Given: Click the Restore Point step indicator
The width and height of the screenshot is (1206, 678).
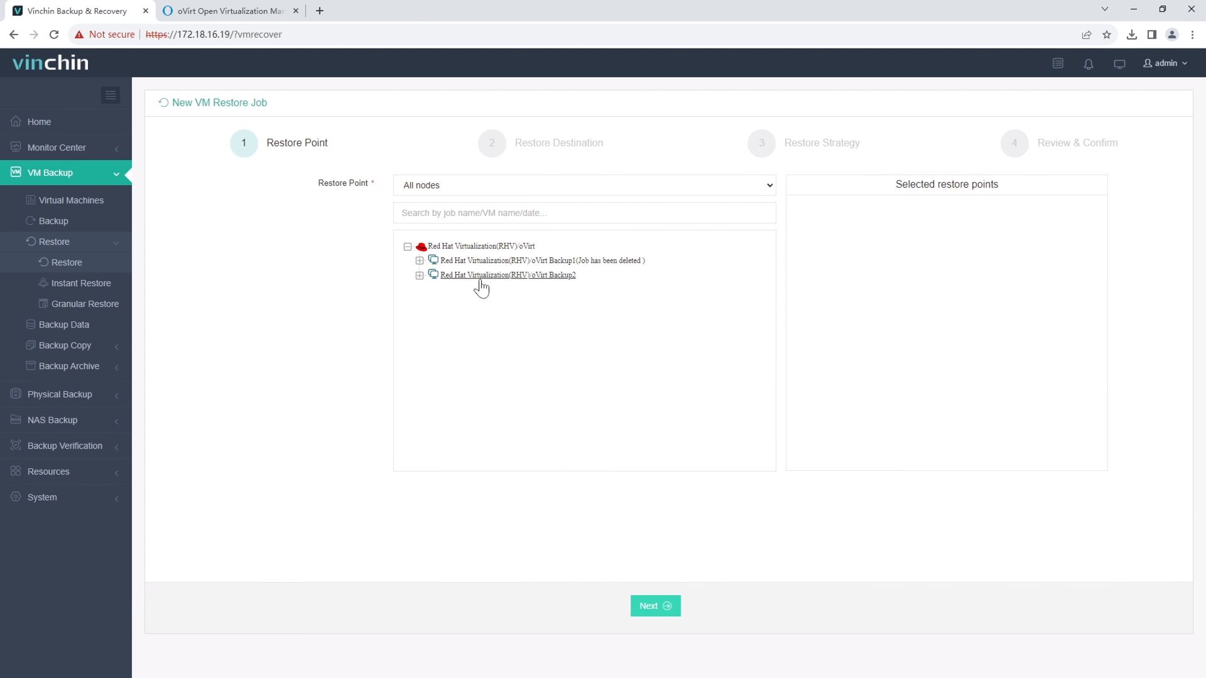Looking at the screenshot, I should tap(244, 143).
